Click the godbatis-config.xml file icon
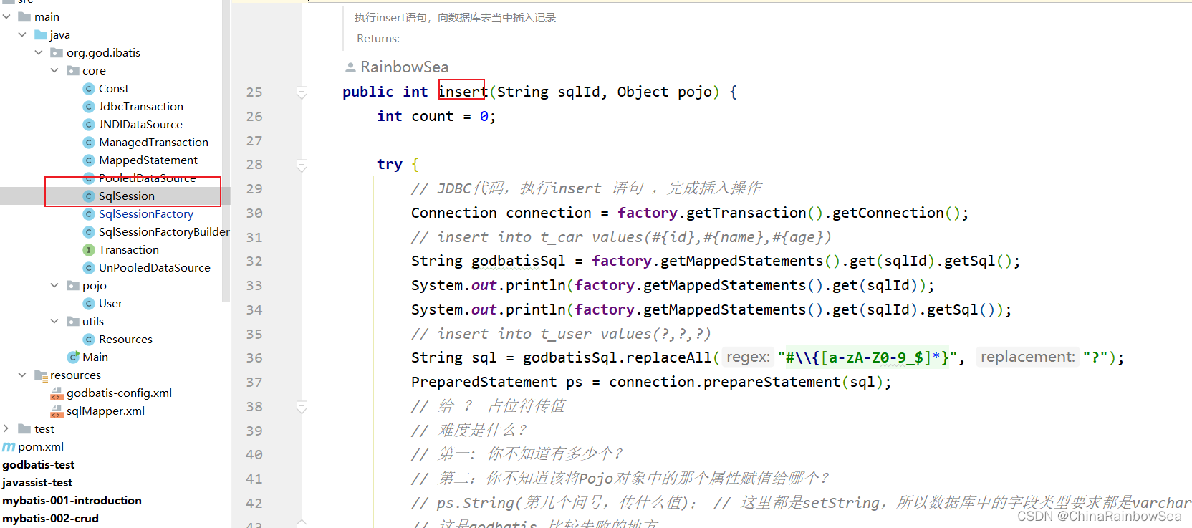Viewport: 1192px width, 528px height. [57, 393]
